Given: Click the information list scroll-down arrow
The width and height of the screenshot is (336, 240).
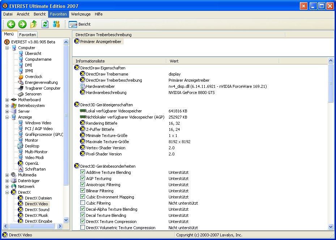Looking at the screenshot, I should [331, 227].
